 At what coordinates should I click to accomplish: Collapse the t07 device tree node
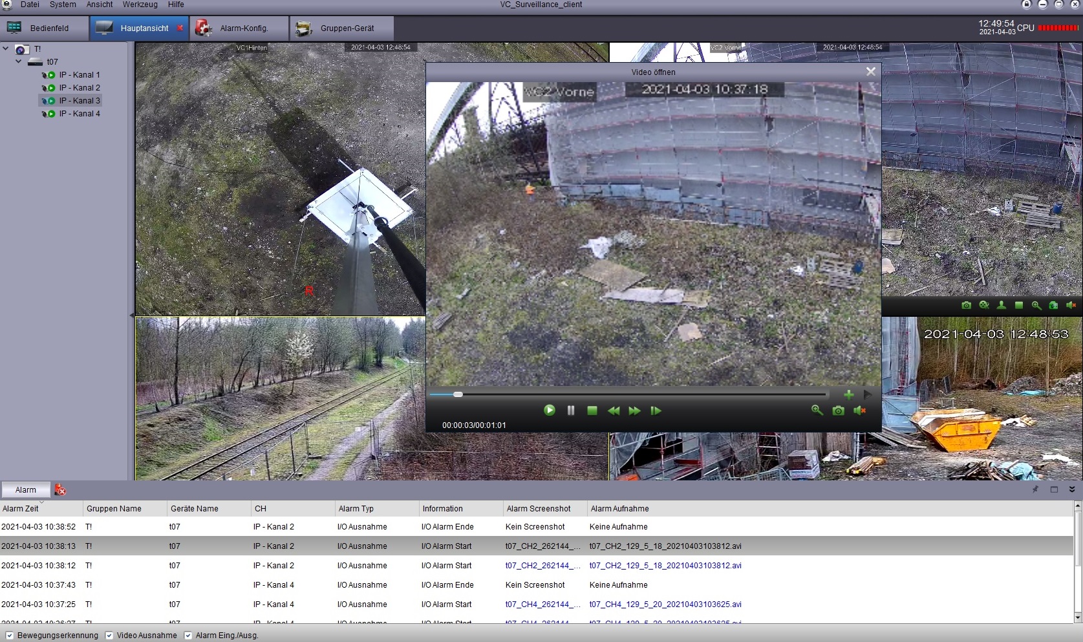click(x=19, y=62)
